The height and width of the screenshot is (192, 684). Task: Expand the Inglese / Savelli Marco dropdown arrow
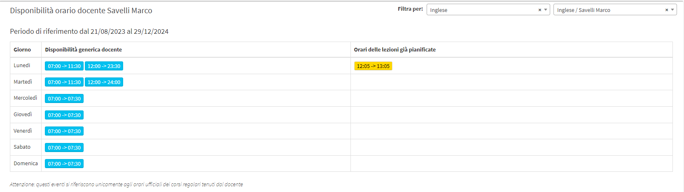(x=672, y=10)
